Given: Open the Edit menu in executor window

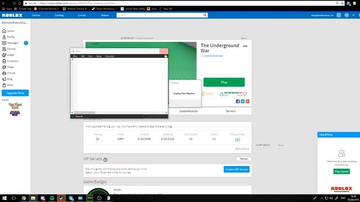Looking at the screenshot, I should tap(83, 56).
